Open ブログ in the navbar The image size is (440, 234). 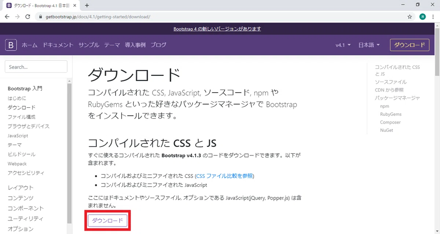(x=158, y=45)
